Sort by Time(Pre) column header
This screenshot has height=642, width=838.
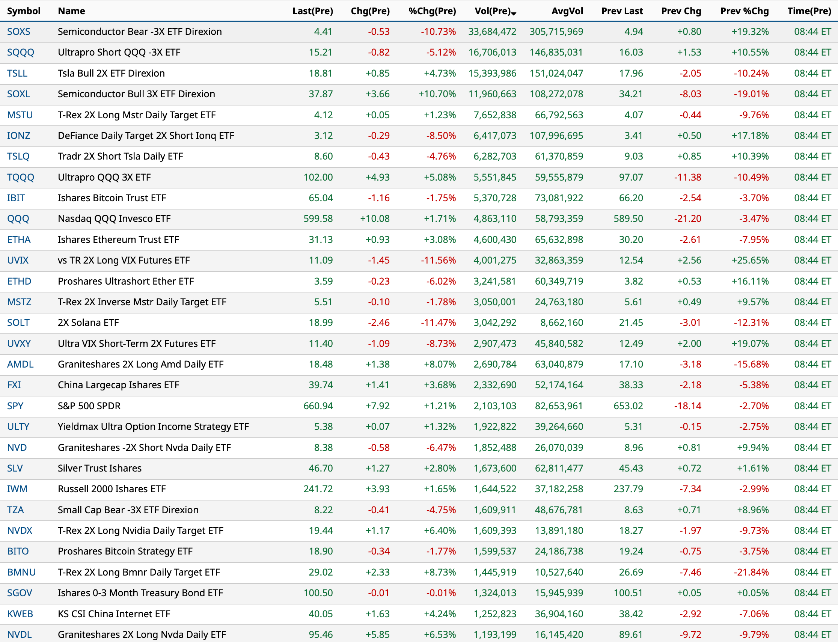809,11
